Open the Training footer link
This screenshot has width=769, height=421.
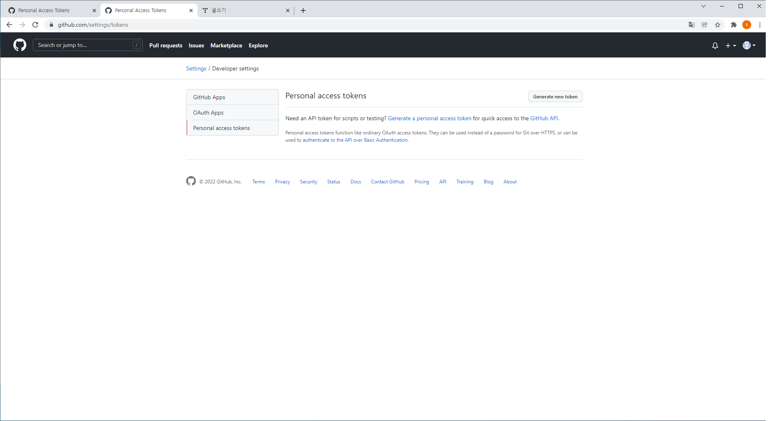point(465,182)
